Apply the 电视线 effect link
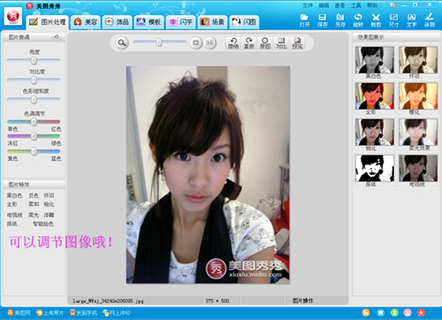Image resolution: width=442 pixels, height=320 pixels. point(14,215)
